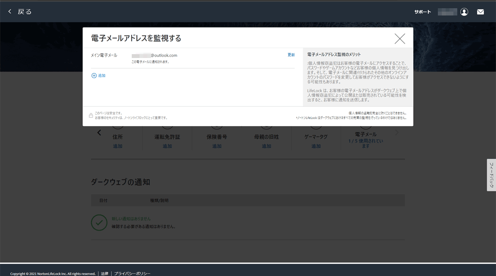Open the user profile account icon
Image resolution: width=496 pixels, height=276 pixels.
tap(464, 12)
